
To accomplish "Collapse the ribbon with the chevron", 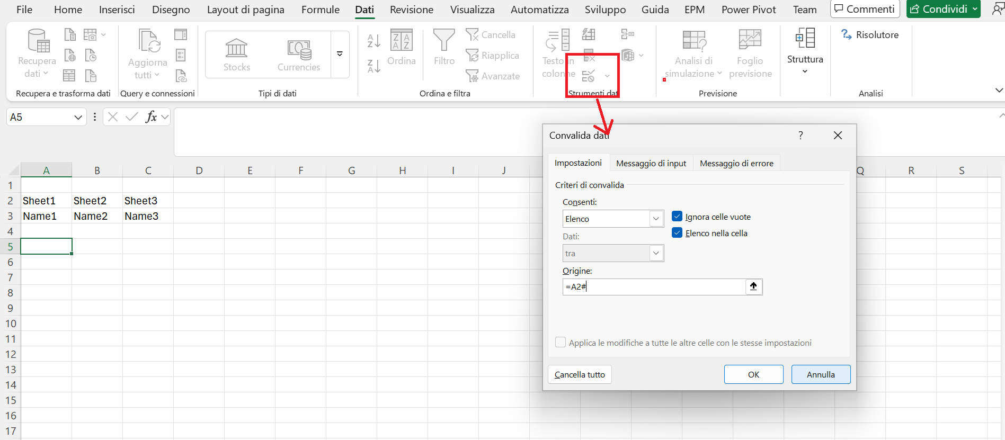I will (x=999, y=91).
